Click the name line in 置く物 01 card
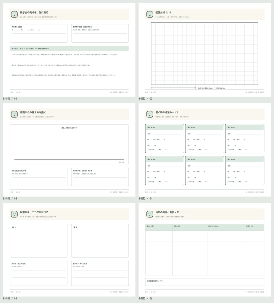The width and height of the screenshot is (274, 303). (x=168, y=134)
